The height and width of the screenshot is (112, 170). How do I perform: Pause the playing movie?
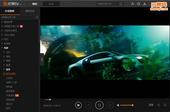pos(99,105)
